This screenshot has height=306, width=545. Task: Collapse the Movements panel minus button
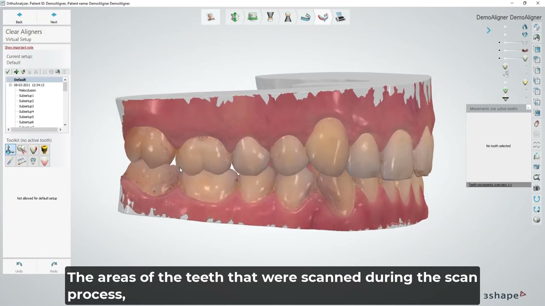pos(528,108)
